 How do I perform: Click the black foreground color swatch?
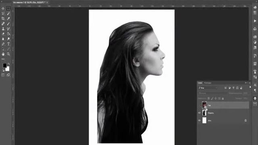4,65
